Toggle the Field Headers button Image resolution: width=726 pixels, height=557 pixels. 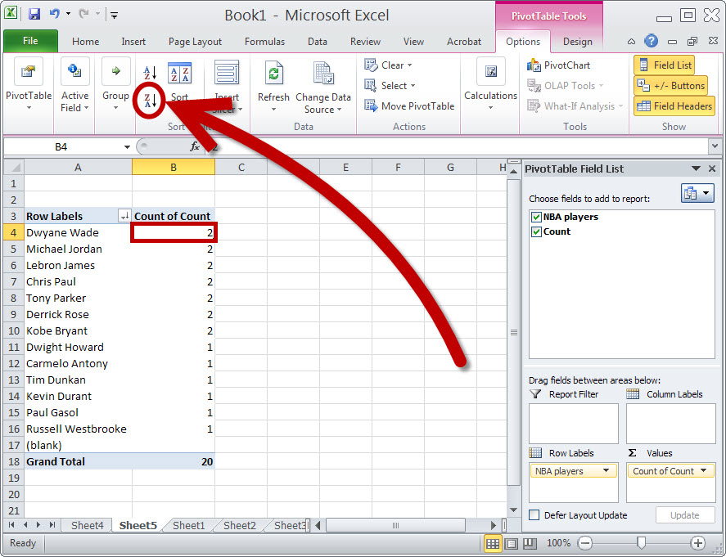click(674, 106)
